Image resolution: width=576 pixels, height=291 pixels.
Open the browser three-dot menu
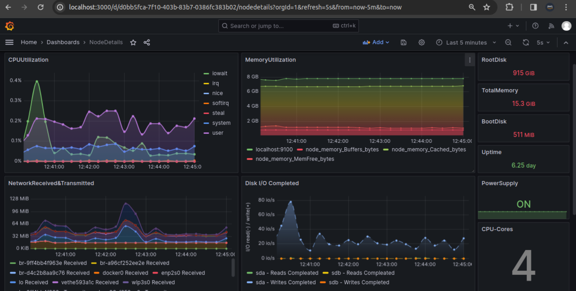(x=566, y=7)
